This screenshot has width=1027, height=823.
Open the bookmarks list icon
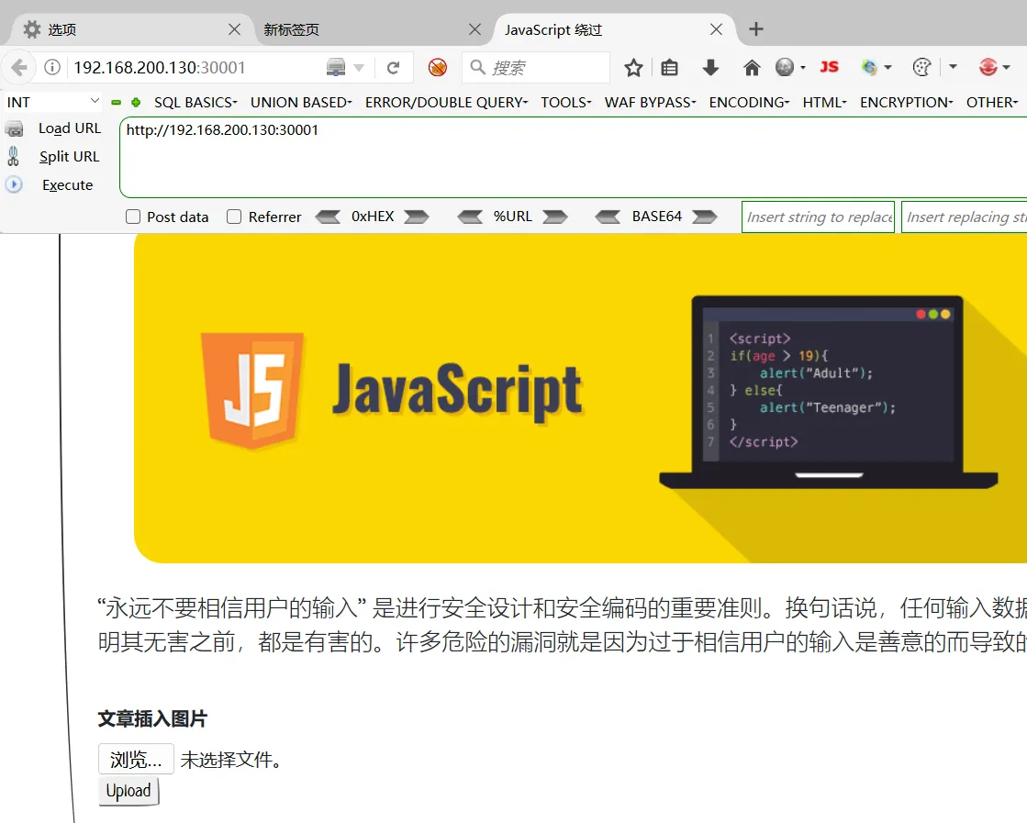670,67
